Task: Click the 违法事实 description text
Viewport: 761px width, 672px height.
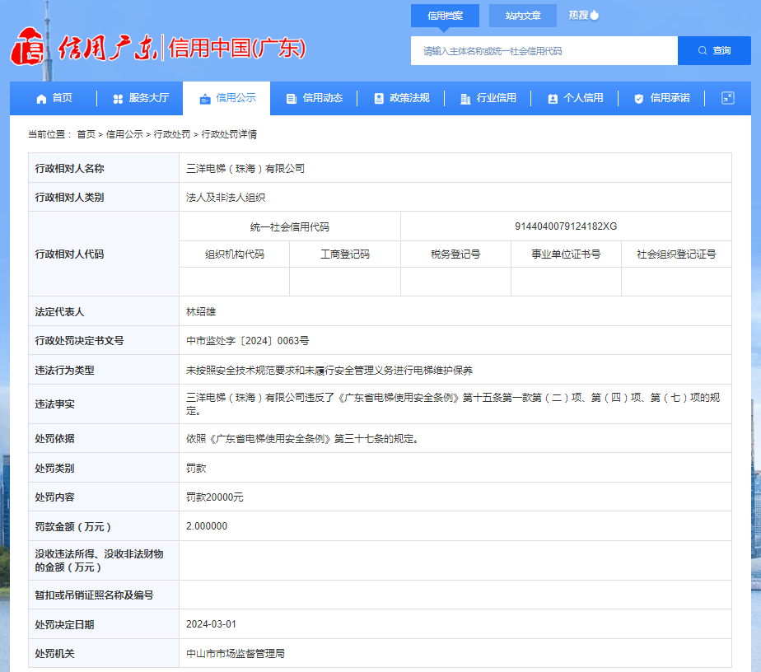Action: tap(453, 404)
